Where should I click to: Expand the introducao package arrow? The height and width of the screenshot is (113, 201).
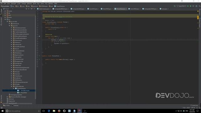pyautogui.click(x=9, y=24)
